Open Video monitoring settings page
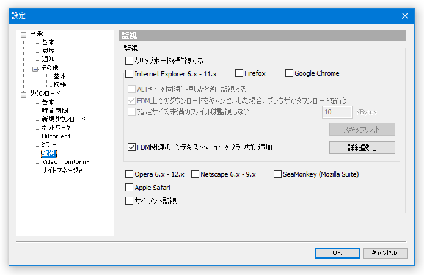Screen dimensions: 424x275 65,162
